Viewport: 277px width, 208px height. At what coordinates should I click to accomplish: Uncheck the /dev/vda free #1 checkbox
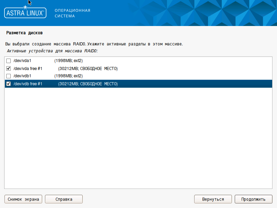click(9, 69)
